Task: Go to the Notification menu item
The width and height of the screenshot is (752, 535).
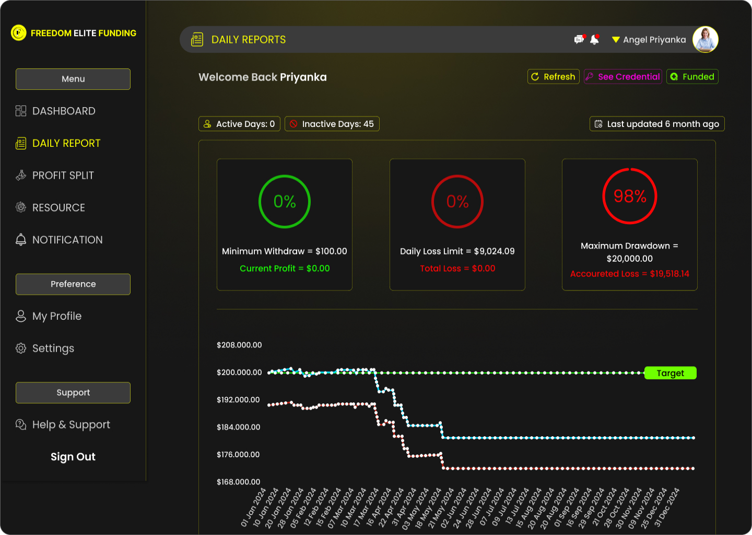Action: (67, 240)
